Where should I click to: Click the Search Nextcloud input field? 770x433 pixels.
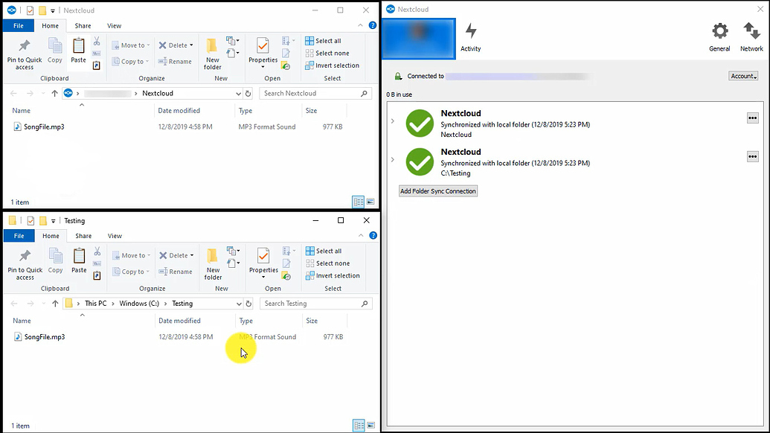click(x=315, y=93)
